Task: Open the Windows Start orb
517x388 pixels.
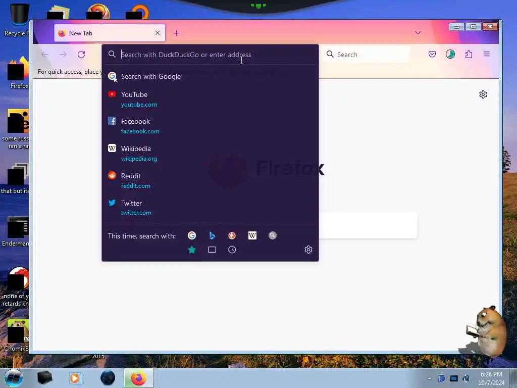Action: (x=14, y=378)
